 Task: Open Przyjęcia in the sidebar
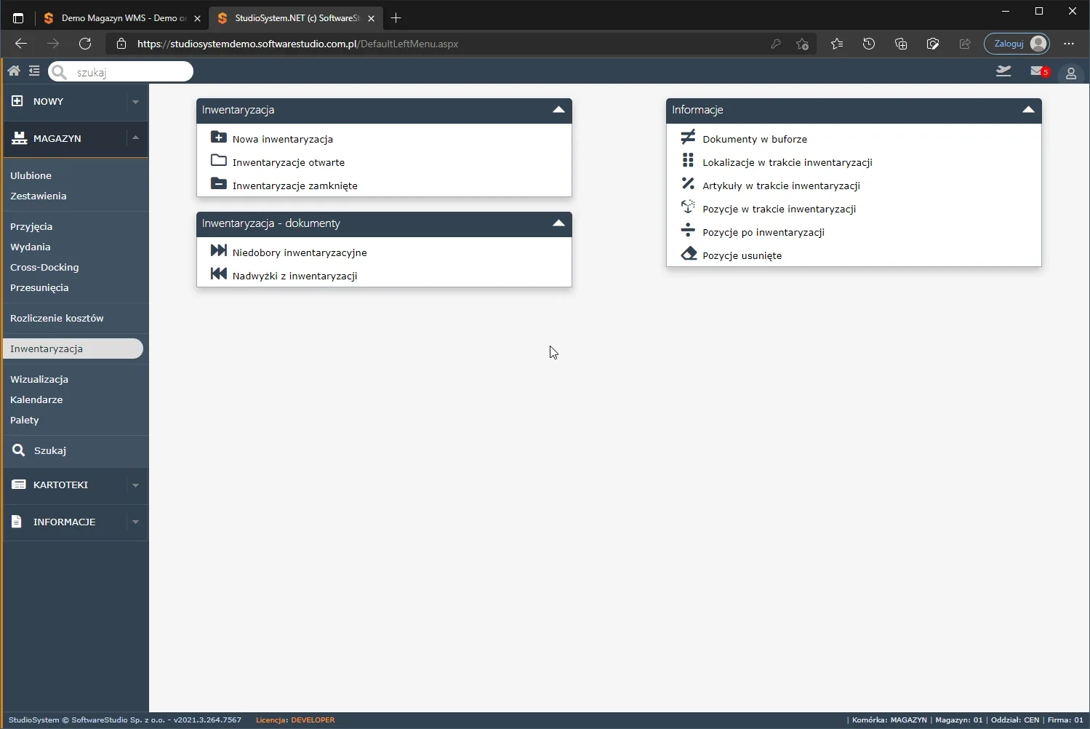(x=31, y=226)
